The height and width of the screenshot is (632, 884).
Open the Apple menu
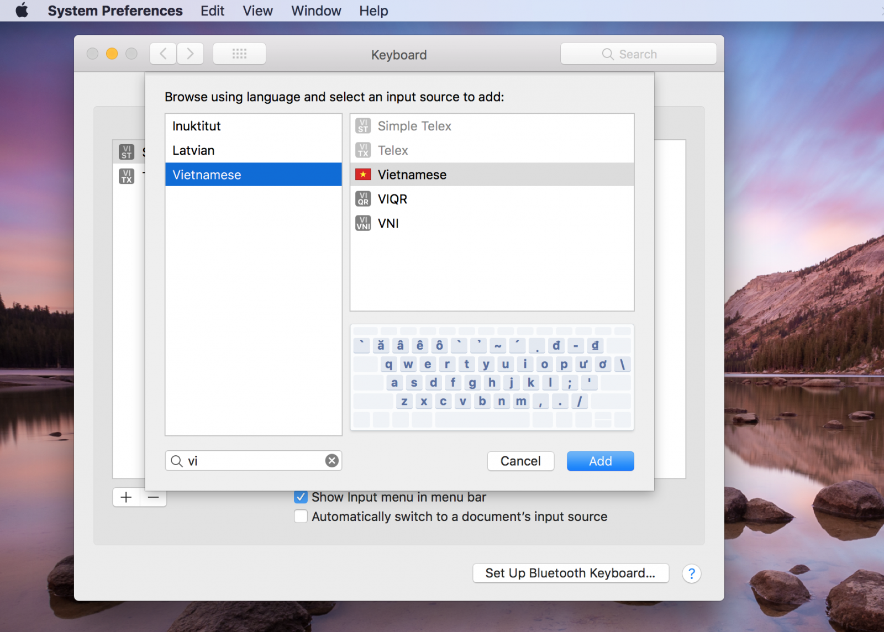coord(22,10)
